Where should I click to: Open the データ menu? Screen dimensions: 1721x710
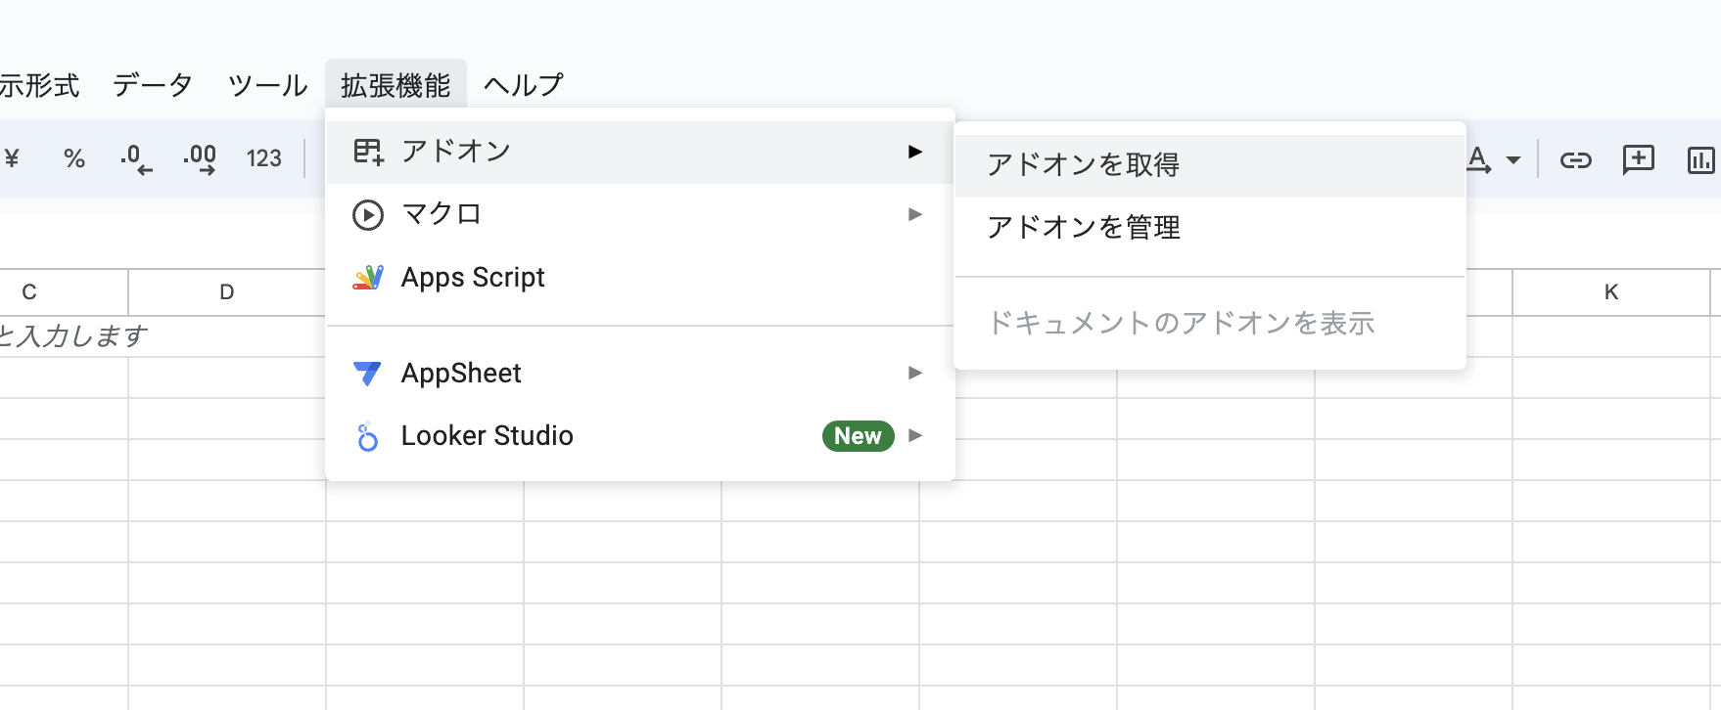click(x=153, y=85)
